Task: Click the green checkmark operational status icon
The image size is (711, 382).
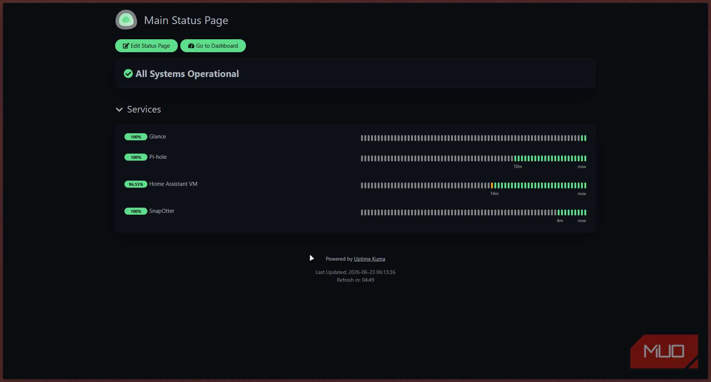Action: (128, 74)
